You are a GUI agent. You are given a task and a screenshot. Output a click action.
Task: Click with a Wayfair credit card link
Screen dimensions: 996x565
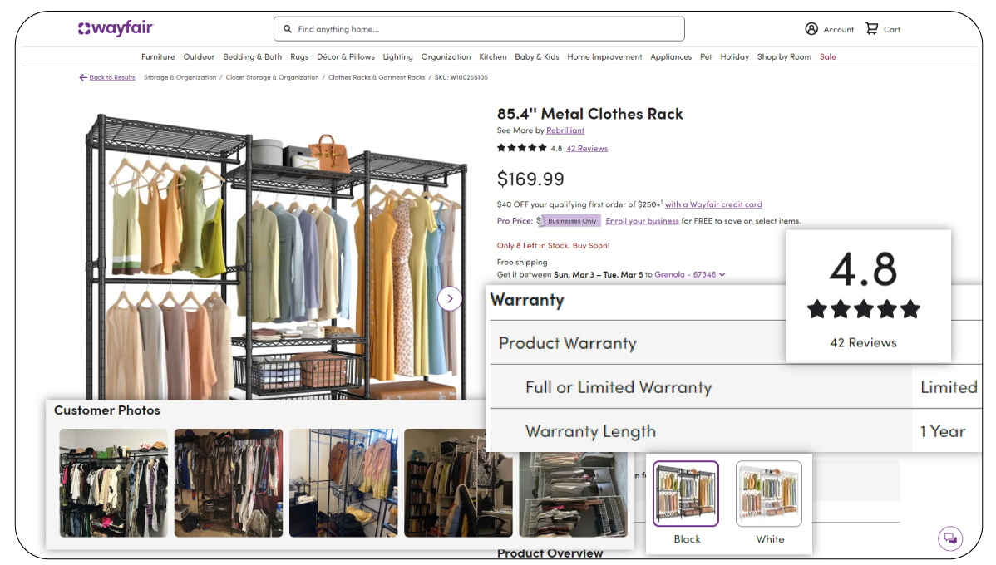(x=713, y=204)
